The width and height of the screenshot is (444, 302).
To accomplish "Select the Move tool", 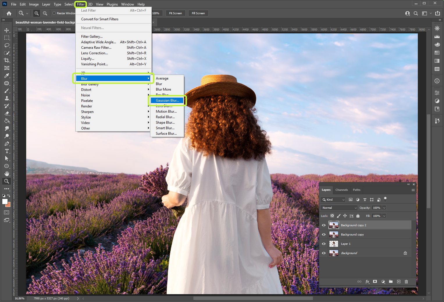I will (x=7, y=30).
